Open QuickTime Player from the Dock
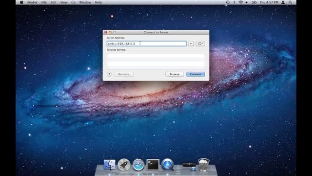 168,165
